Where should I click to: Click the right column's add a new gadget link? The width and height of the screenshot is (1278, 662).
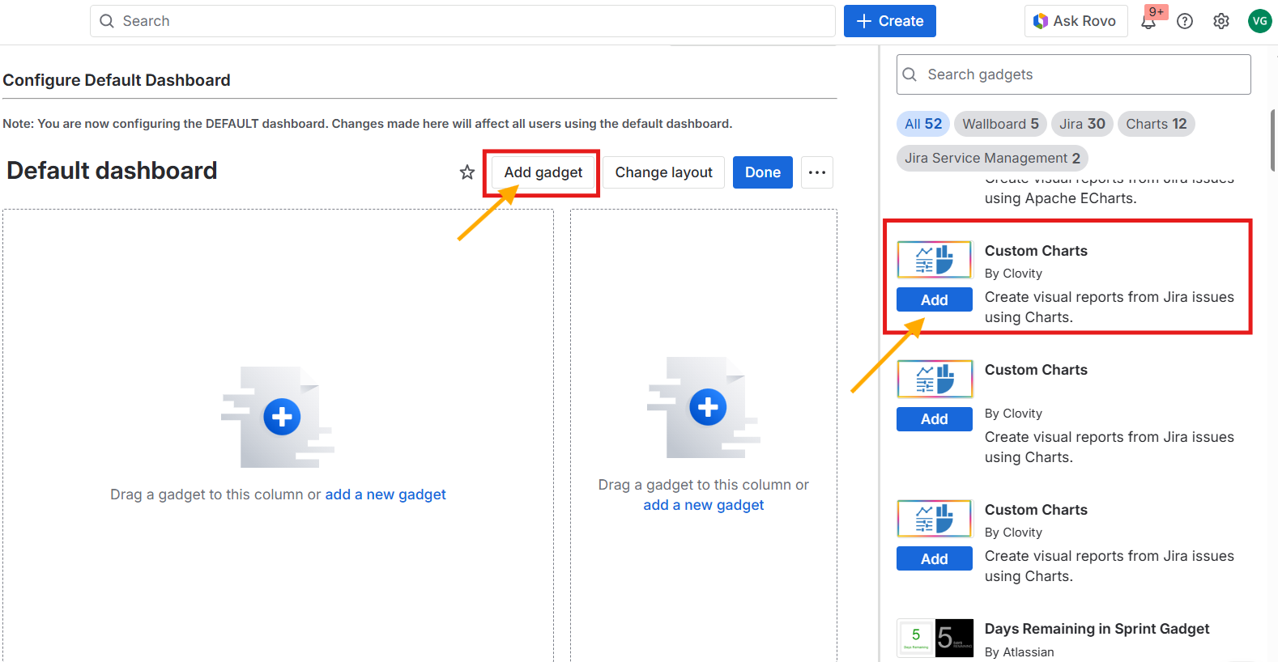click(704, 505)
